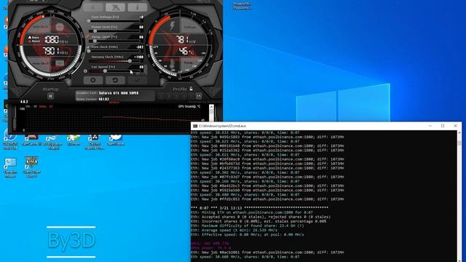Click the 'Incorrect shares 0 (0.00%)' line
Screen dimensions: 466x262
point(258,221)
